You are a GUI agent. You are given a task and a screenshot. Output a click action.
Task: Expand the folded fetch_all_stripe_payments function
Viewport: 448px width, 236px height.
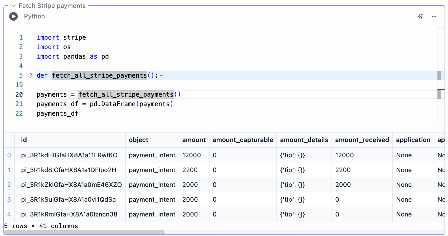click(x=31, y=75)
